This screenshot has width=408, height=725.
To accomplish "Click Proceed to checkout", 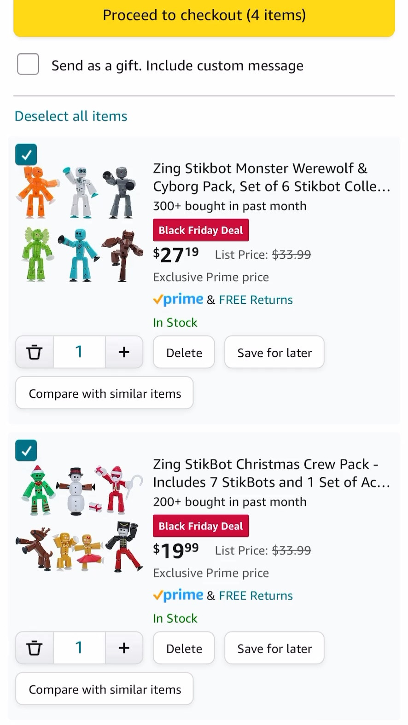I will [204, 15].
